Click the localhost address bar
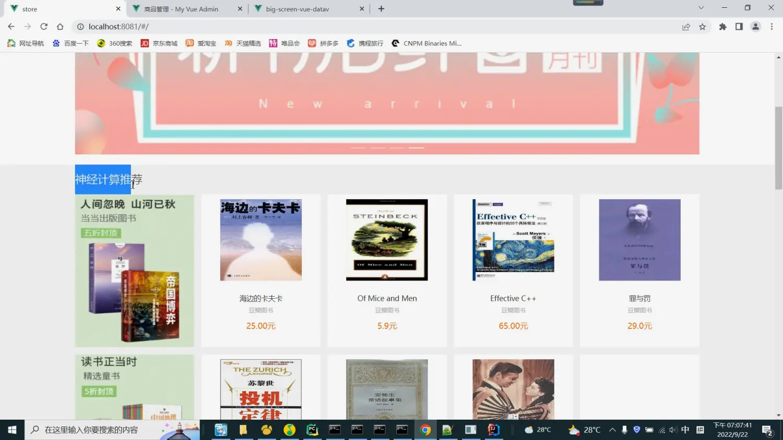The image size is (783, 440). pos(365,27)
